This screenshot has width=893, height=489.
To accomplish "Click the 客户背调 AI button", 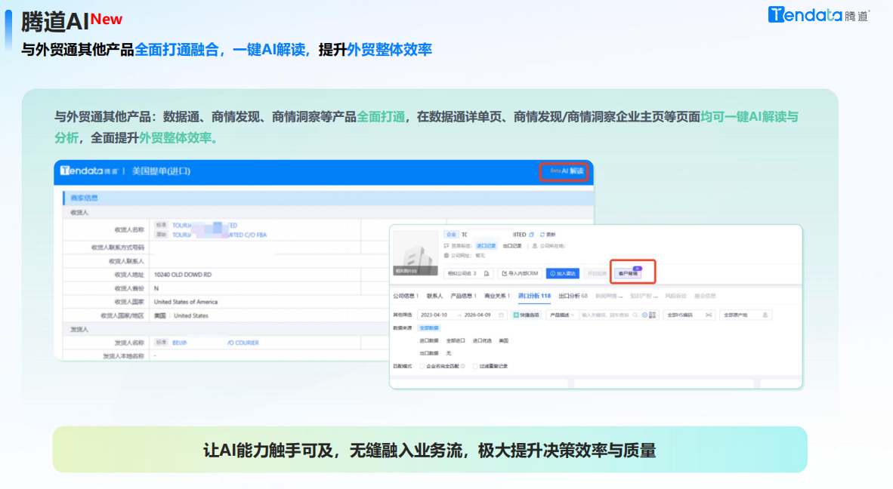I will pyautogui.click(x=628, y=273).
